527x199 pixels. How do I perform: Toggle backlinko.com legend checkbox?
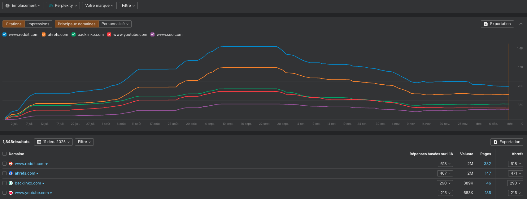click(74, 35)
